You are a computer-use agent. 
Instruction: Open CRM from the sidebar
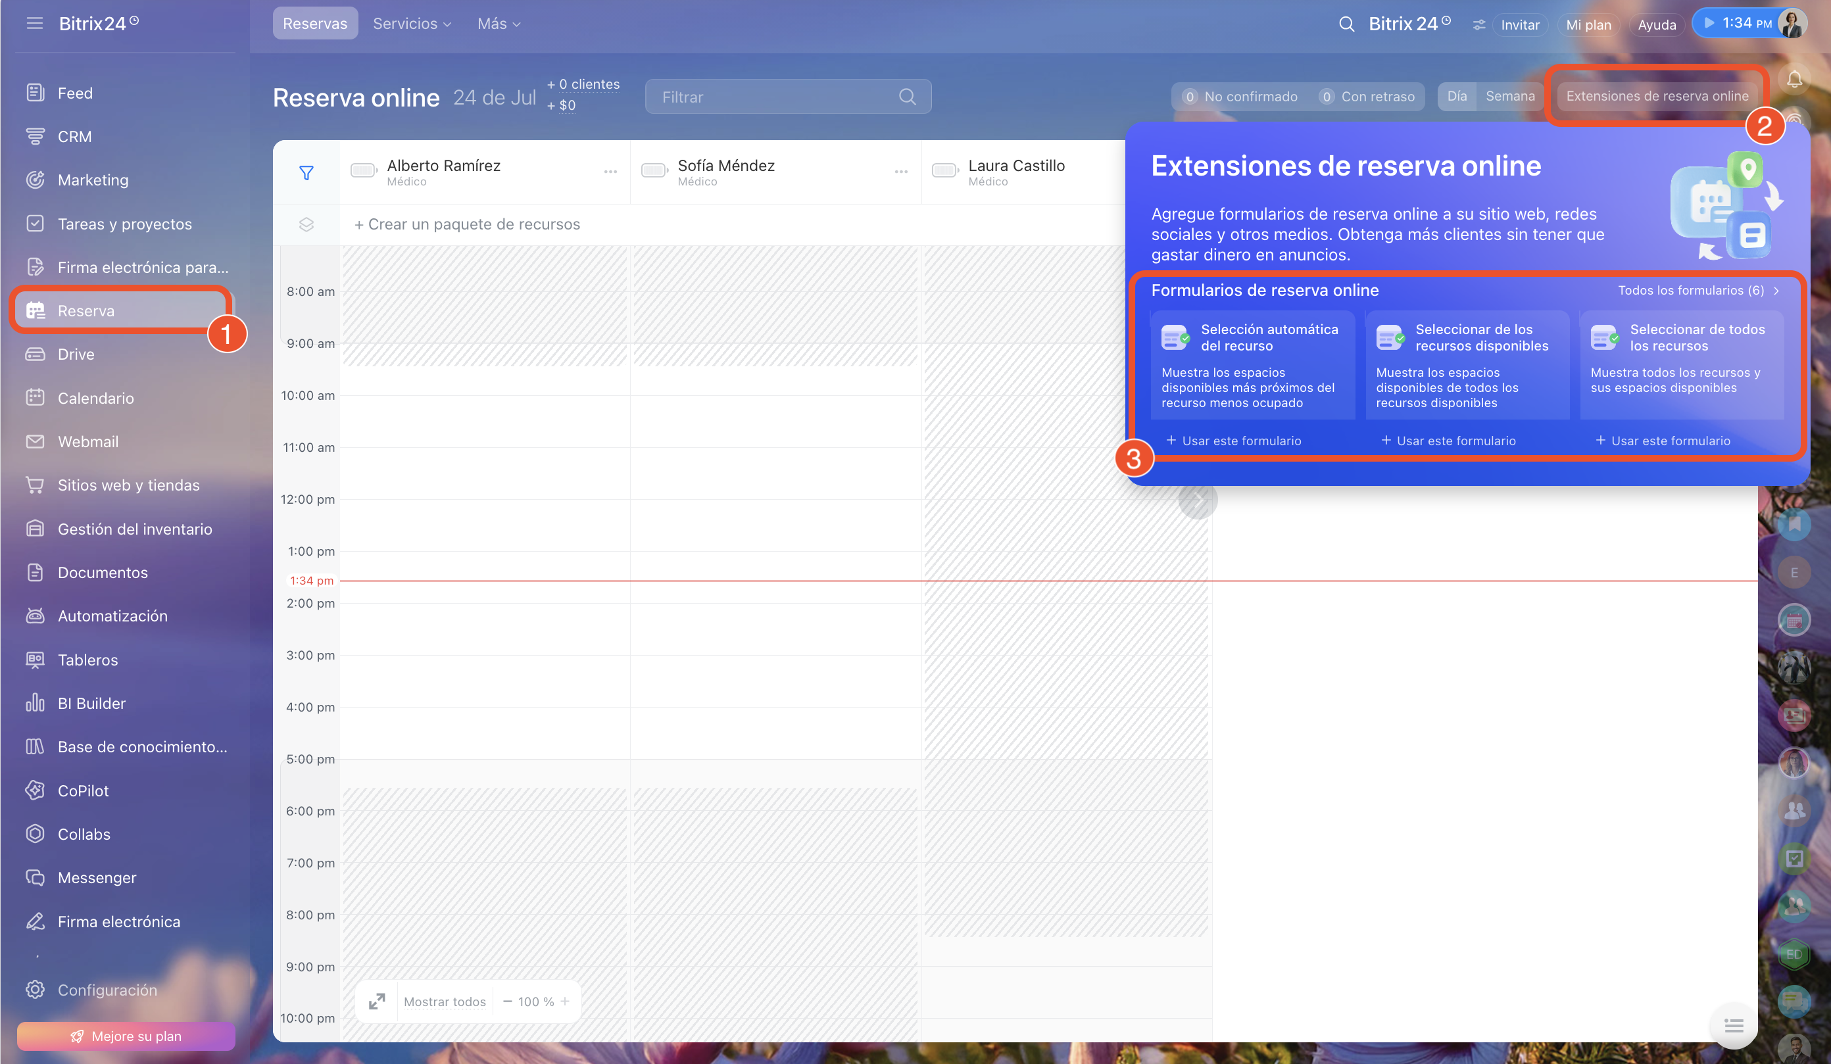pos(74,137)
